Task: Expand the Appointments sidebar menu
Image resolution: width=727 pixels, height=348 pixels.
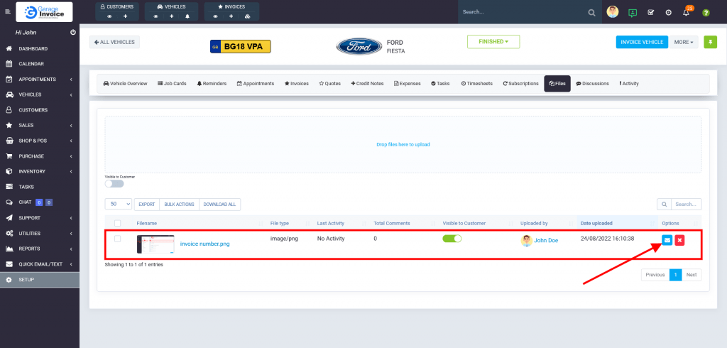Action: (40, 80)
